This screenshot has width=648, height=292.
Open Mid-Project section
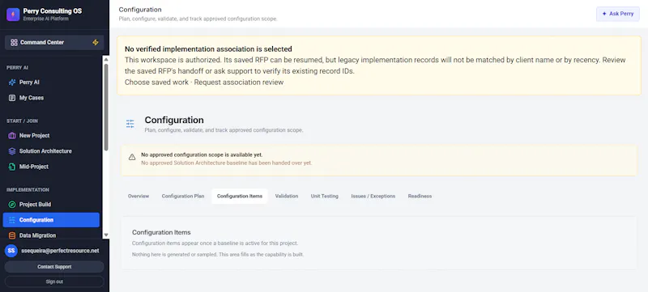(x=51, y=167)
